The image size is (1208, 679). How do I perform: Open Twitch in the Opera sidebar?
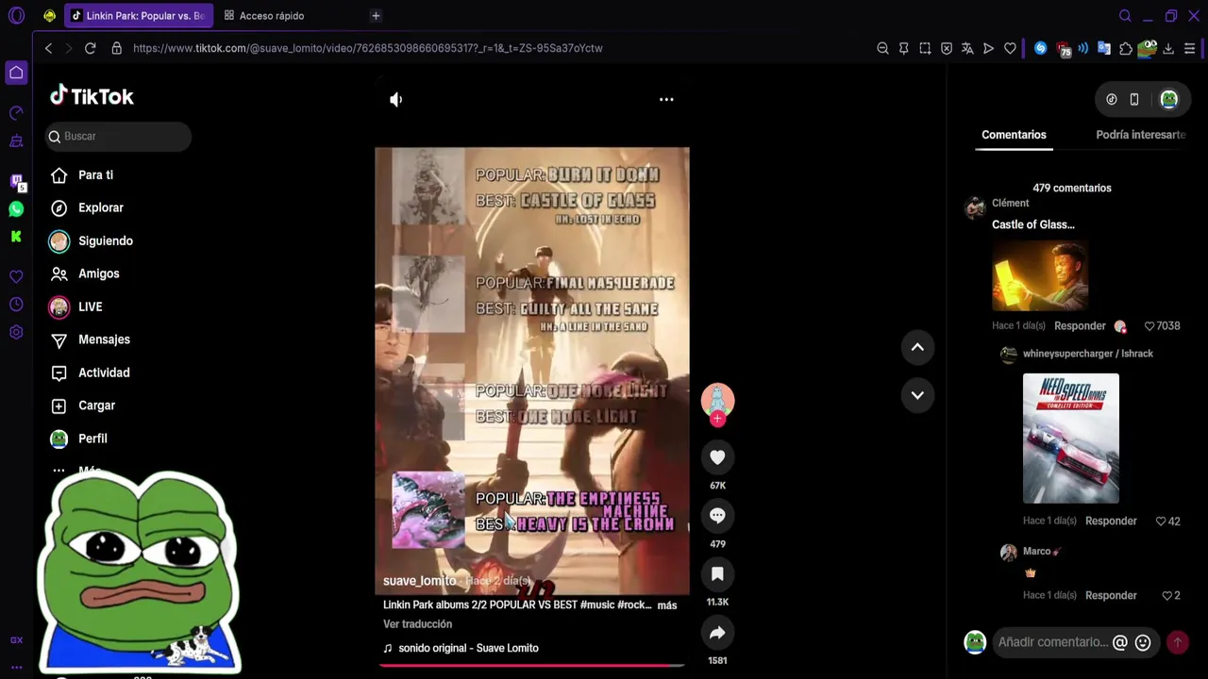[16, 181]
